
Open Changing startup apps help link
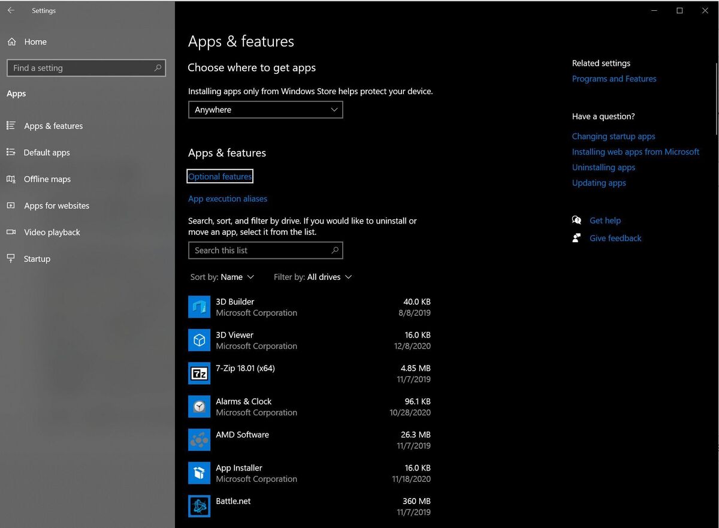[614, 136]
